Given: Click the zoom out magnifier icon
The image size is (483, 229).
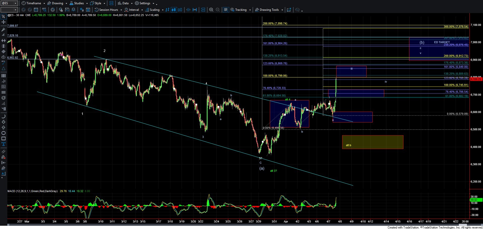Looking at the screenshot, I should 218,10.
